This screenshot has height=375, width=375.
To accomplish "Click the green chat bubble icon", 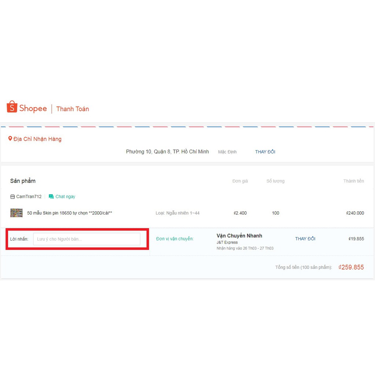I will coord(51,197).
